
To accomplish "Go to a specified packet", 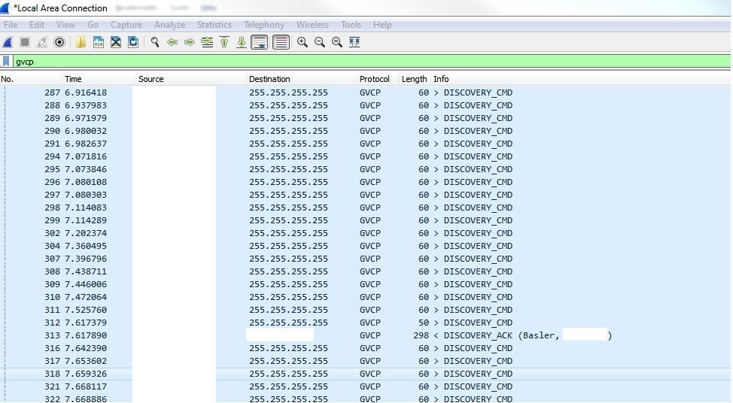I will click(x=207, y=43).
